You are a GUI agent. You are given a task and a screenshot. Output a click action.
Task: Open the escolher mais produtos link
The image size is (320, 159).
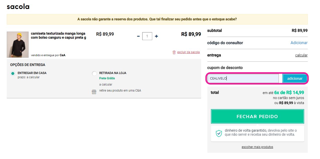pyautogui.click(x=257, y=147)
